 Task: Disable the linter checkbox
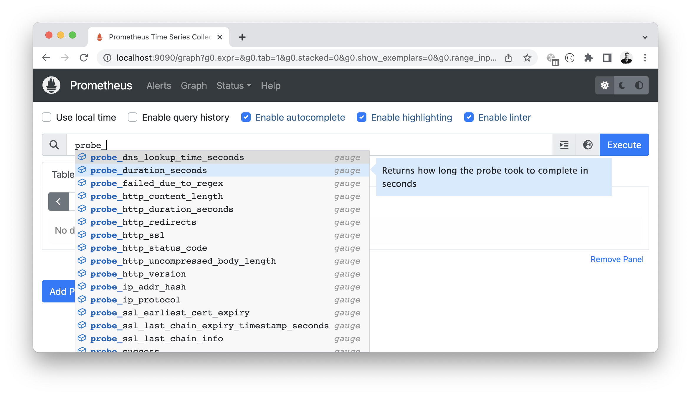point(469,117)
